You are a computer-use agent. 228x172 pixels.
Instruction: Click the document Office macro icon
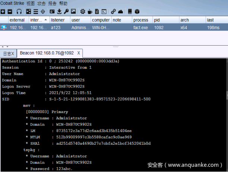click(x=97, y=11)
